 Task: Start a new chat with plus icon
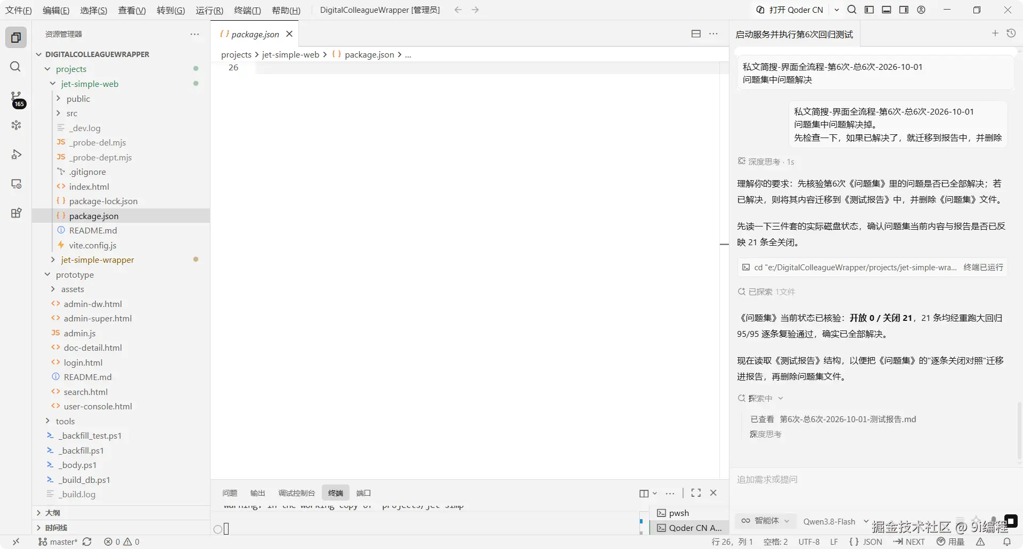pyautogui.click(x=995, y=34)
